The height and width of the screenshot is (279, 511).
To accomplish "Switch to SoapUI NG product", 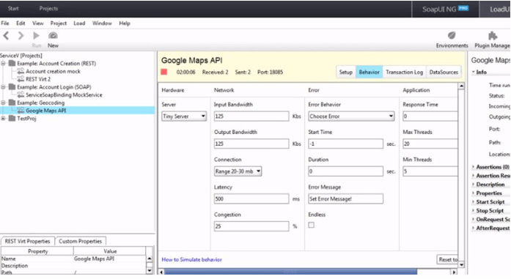I will (446, 9).
